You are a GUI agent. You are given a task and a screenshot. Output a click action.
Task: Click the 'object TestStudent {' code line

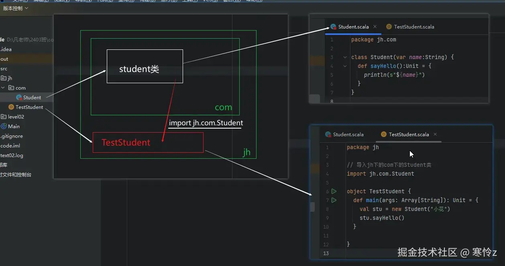pos(379,191)
